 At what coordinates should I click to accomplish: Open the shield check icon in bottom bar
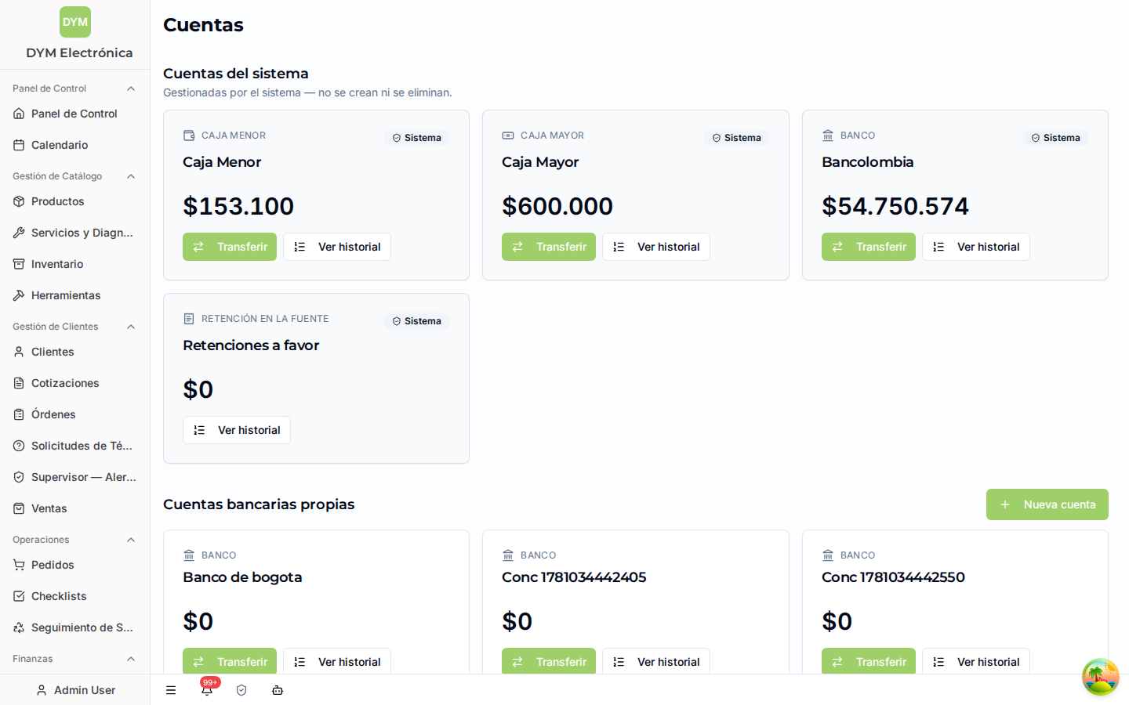[241, 690]
